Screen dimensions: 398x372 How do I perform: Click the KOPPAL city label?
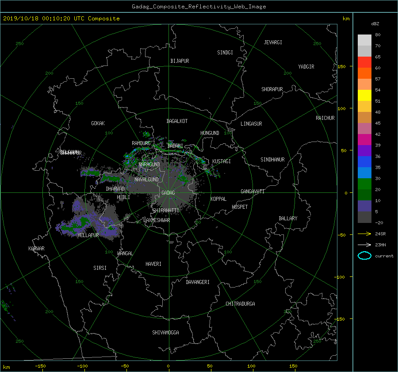(x=218, y=199)
